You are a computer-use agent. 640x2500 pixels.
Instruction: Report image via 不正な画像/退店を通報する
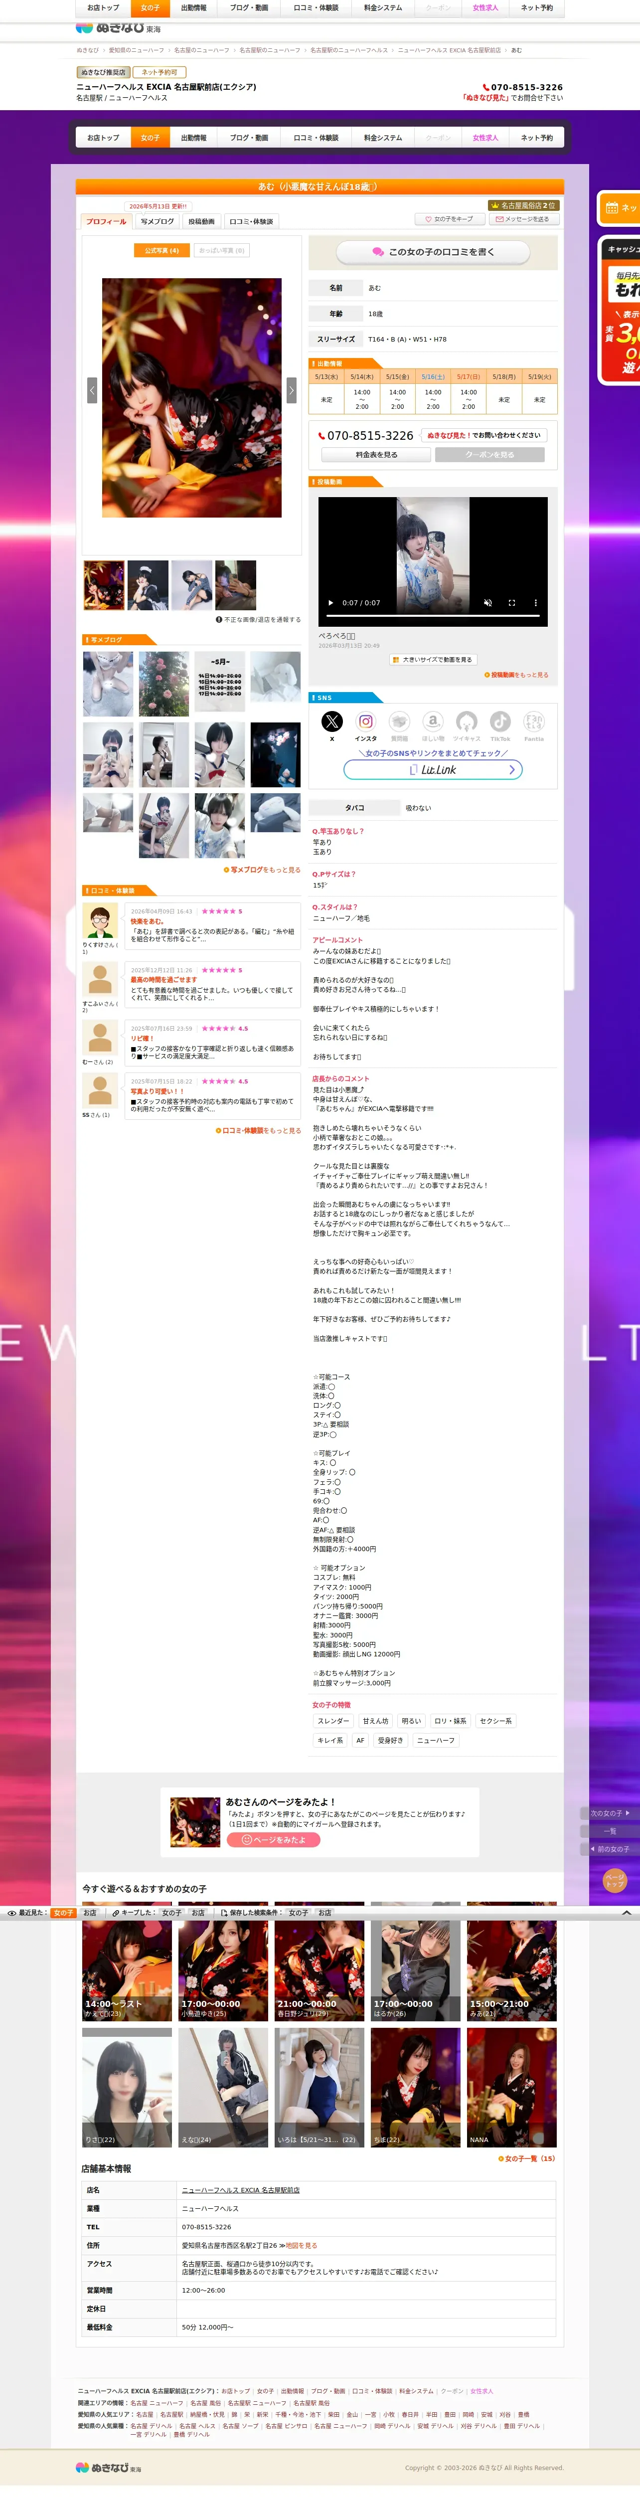tap(258, 619)
